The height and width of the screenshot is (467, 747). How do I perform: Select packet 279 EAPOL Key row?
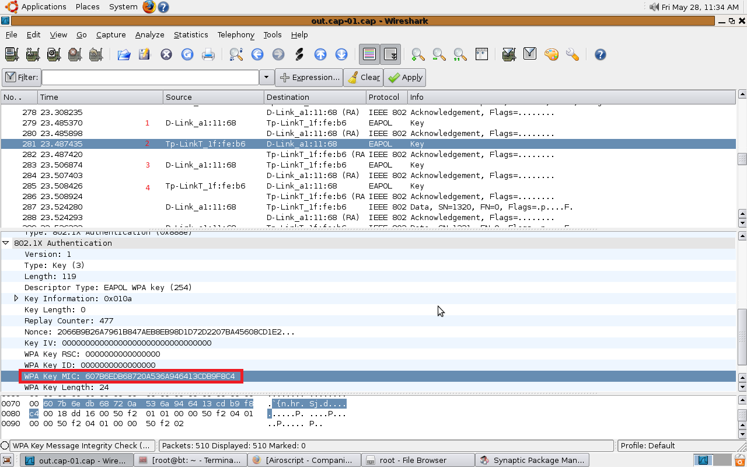click(368, 123)
